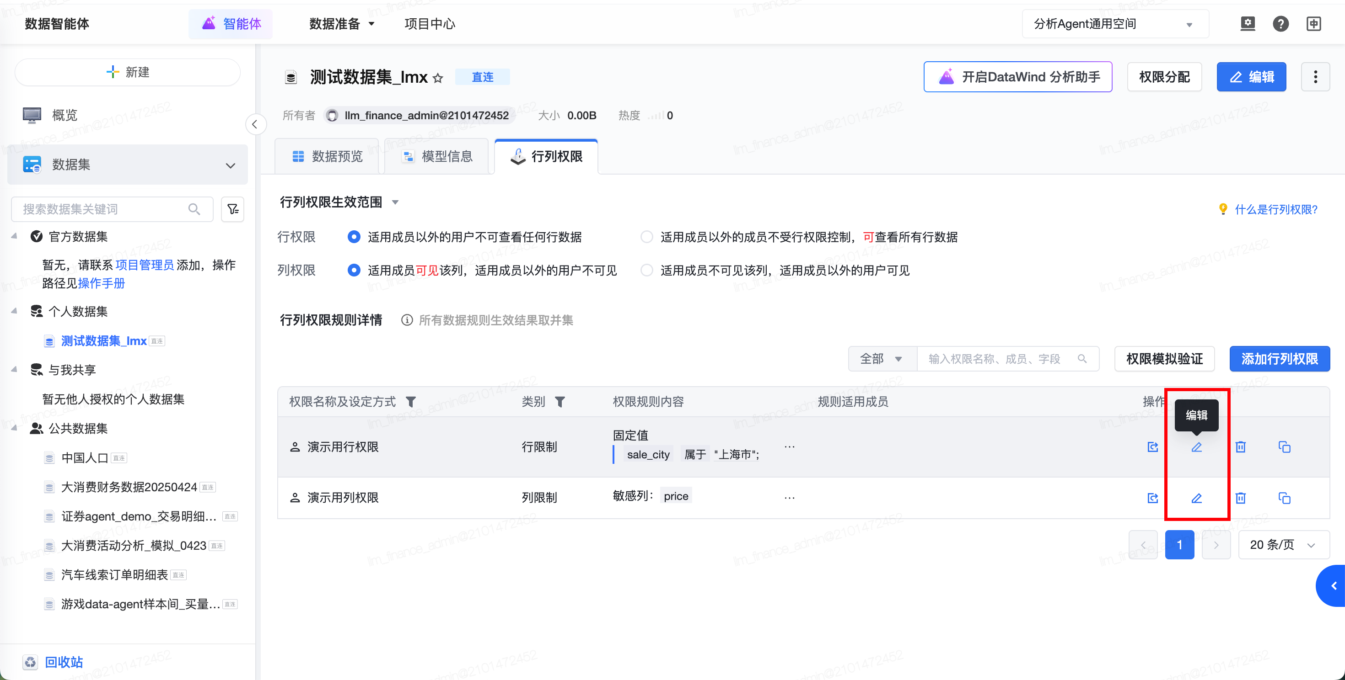Click the 新建 button
Viewport: 1345px width, 680px height.
point(127,72)
